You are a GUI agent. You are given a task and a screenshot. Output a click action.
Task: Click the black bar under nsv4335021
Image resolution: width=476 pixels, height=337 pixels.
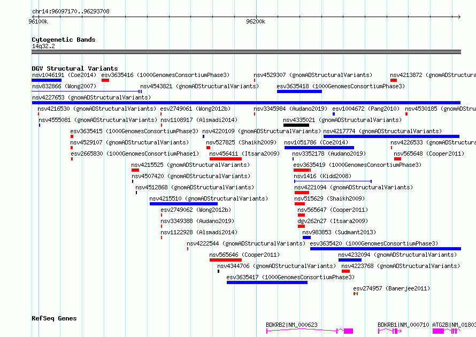(x=296, y=125)
